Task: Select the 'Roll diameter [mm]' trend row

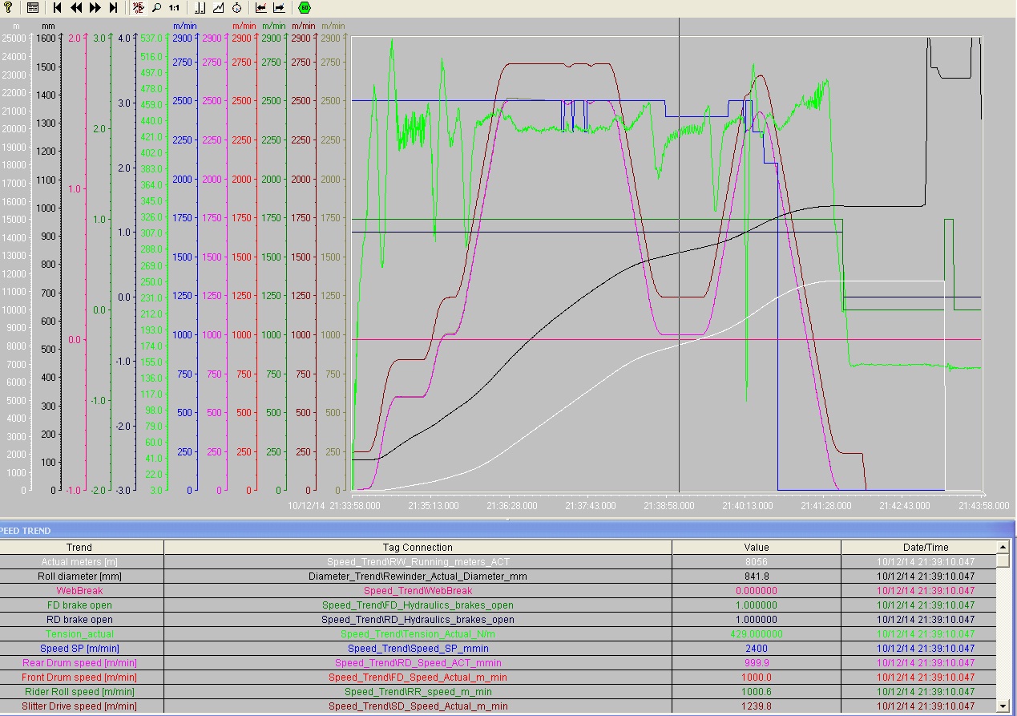Action: pyautogui.click(x=498, y=576)
